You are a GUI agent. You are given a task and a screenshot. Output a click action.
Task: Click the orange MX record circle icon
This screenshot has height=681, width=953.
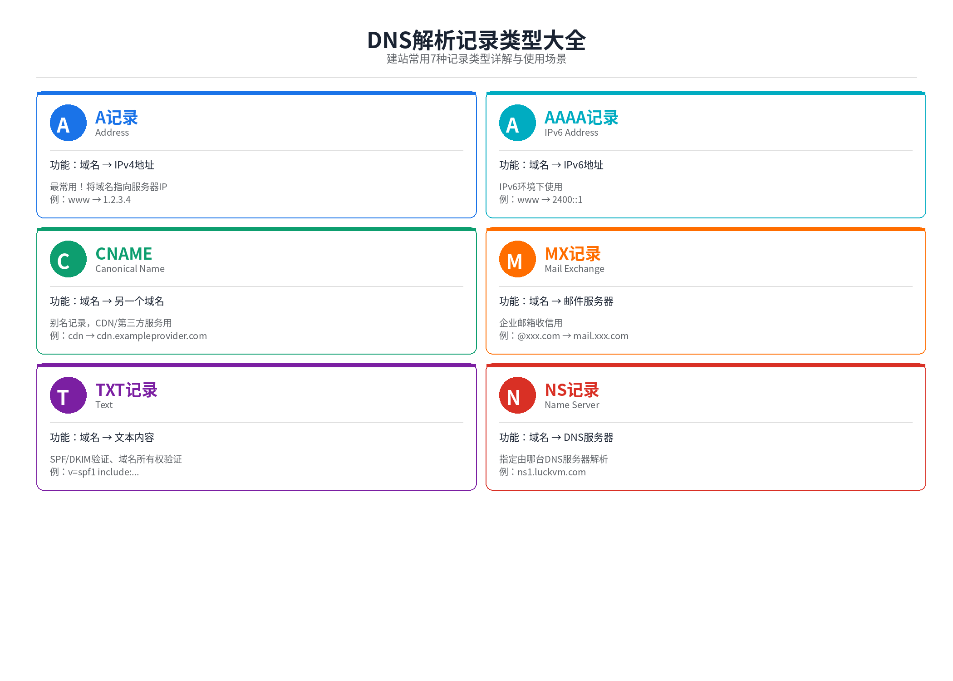517,259
